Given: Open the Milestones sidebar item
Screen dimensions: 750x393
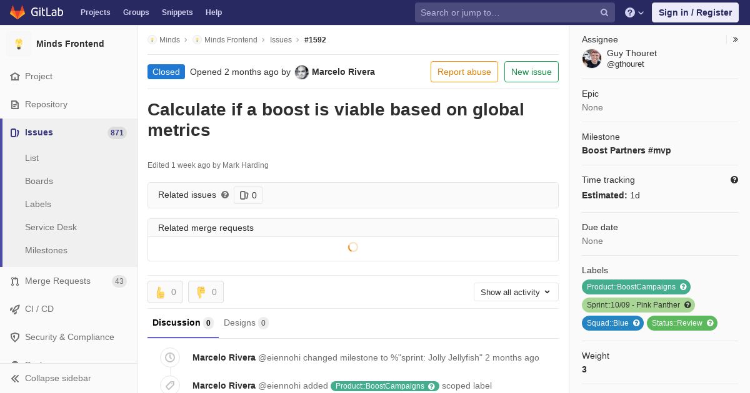Looking at the screenshot, I should point(46,250).
